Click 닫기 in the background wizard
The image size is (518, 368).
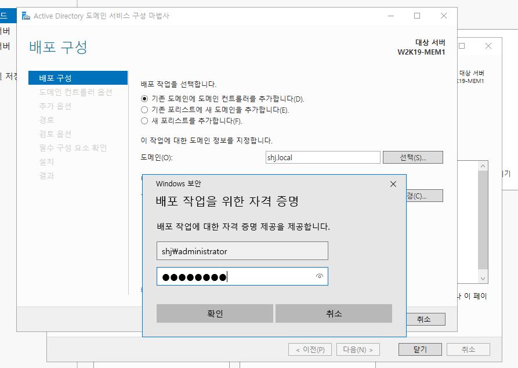pyautogui.click(x=420, y=349)
